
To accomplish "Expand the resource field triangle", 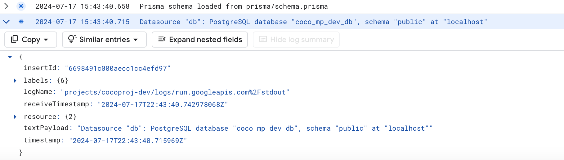I will 15,117.
